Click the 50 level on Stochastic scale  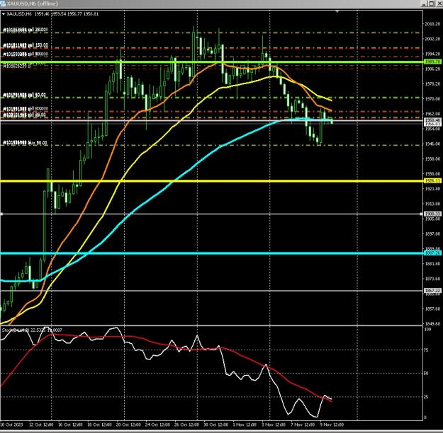tap(426, 373)
